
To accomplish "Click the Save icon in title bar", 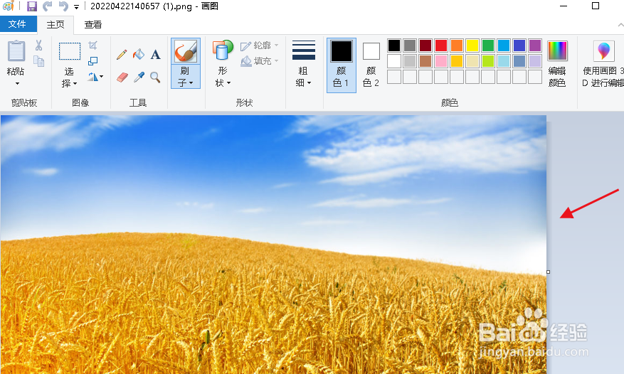I will [32, 6].
